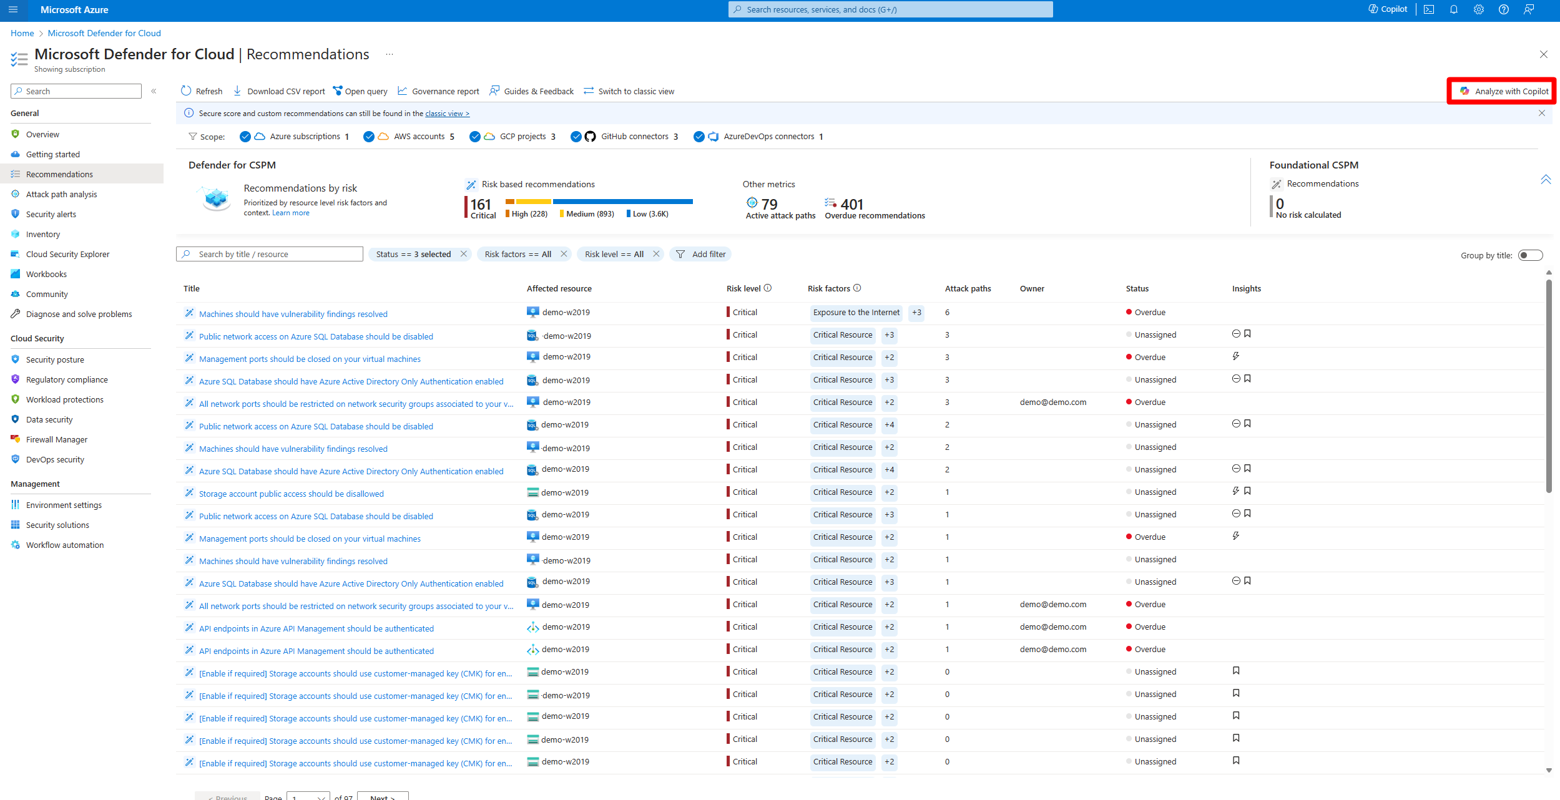This screenshot has width=1560, height=800.
Task: Collapse the summary panel with the up chevrons
Action: tap(1546, 180)
